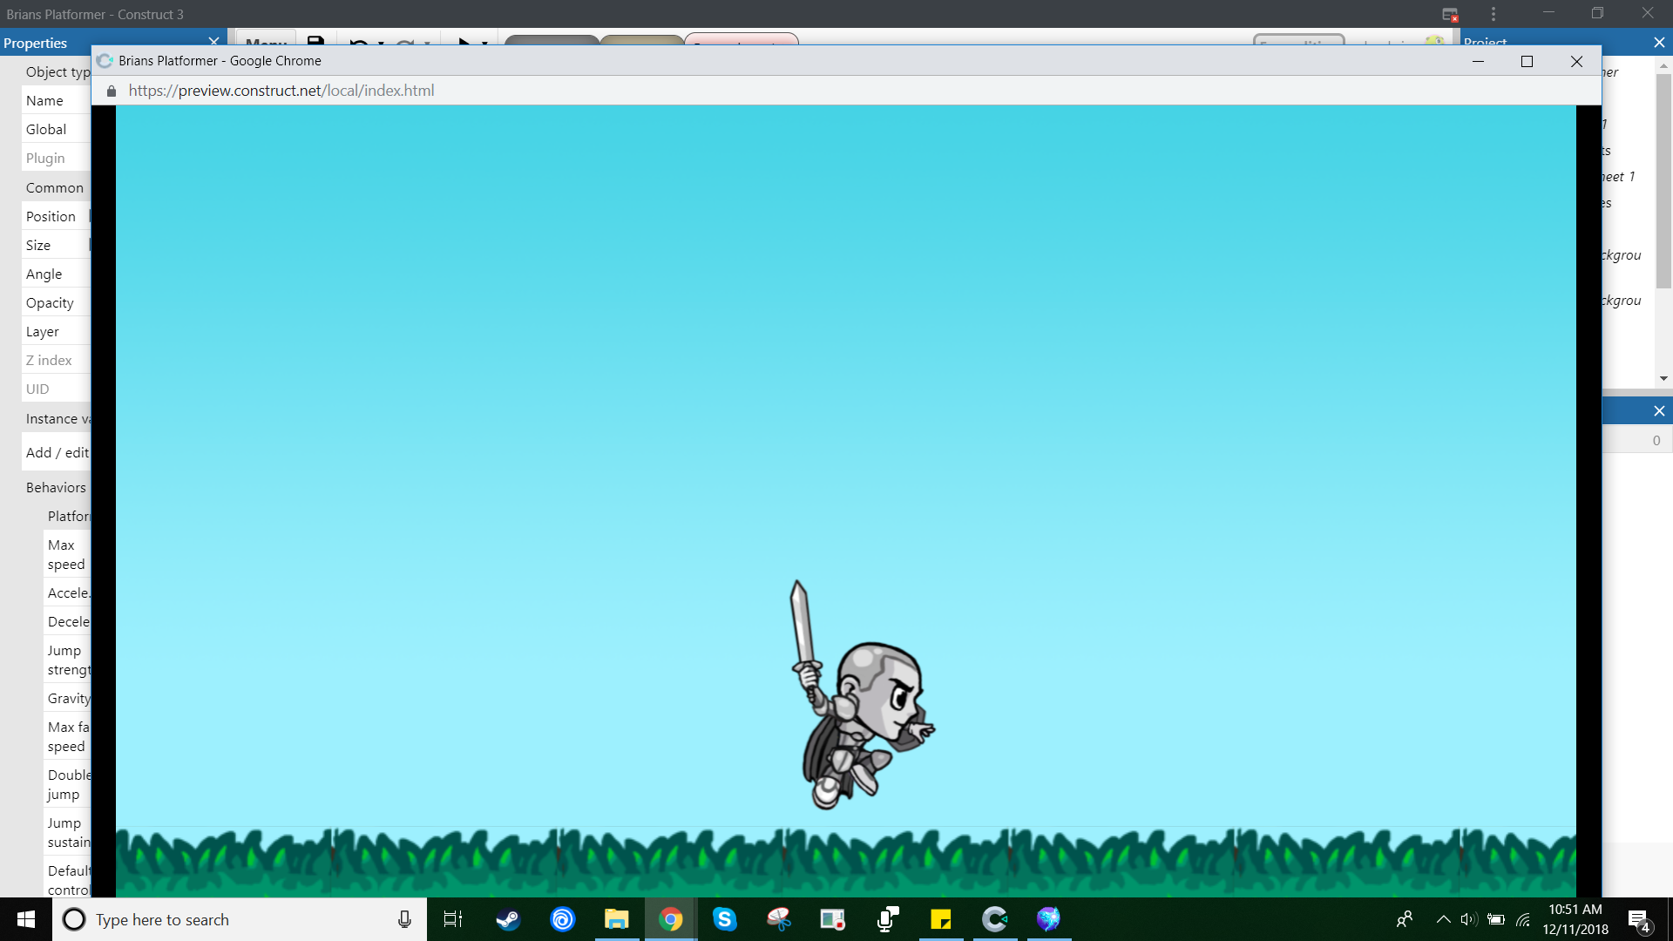The height and width of the screenshot is (941, 1673).
Task: Select the Double jump property row
Action: [x=67, y=785]
